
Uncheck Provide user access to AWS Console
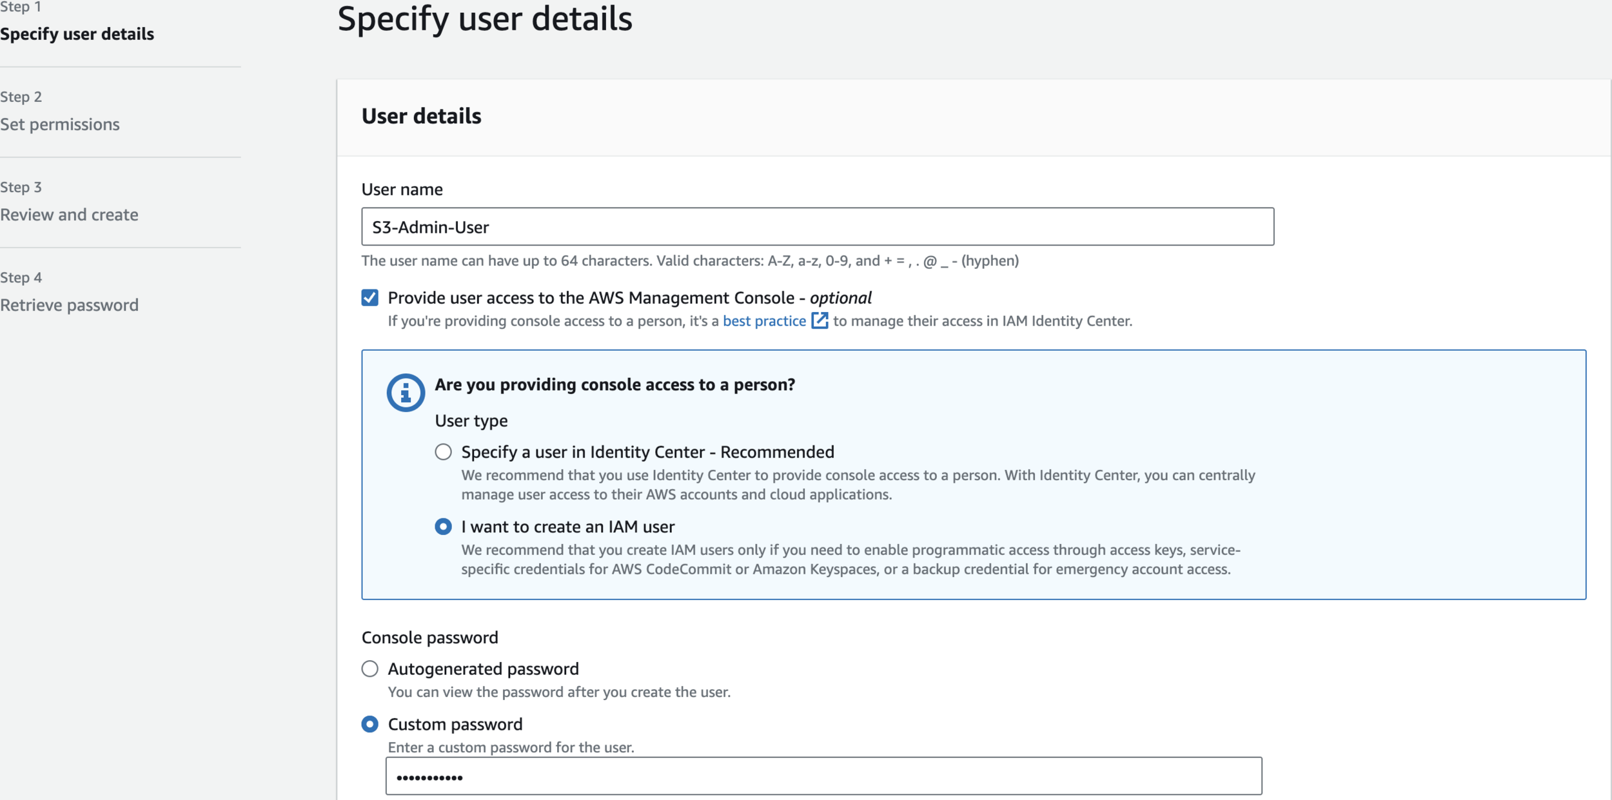370,298
